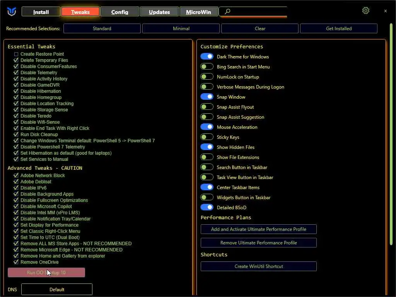Screen dimensions: 396x297
Task: Check Create Restore Point
Action: [x=16, y=54]
